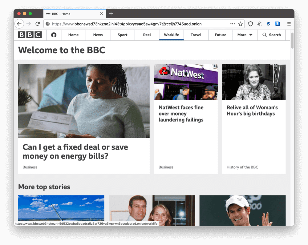
Task: Open the blue S extension icon
Action: pyautogui.click(x=278, y=24)
